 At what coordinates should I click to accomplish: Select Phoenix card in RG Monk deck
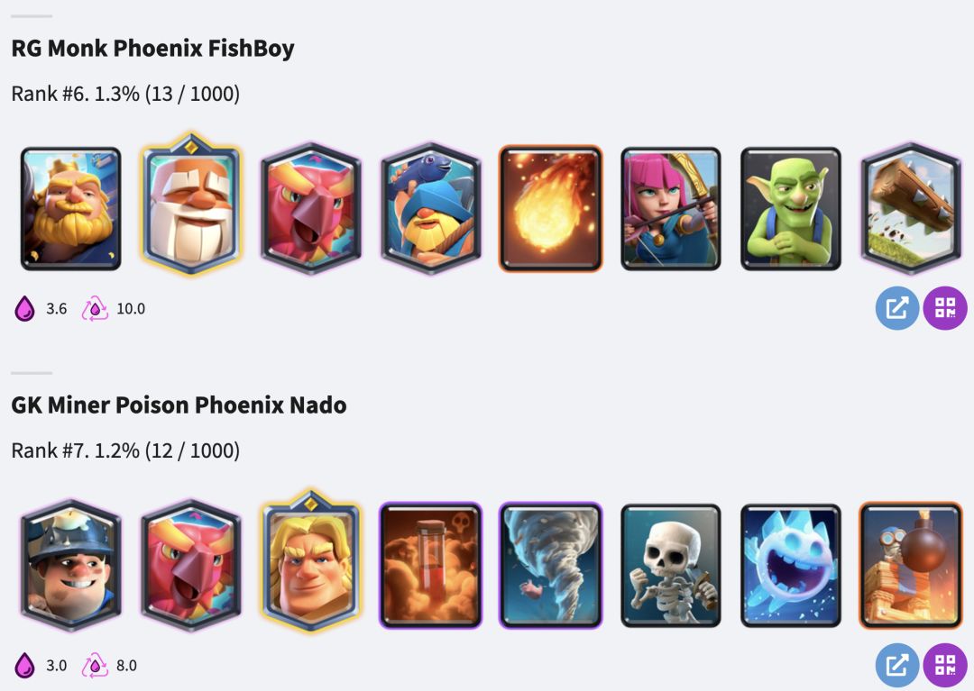click(311, 208)
